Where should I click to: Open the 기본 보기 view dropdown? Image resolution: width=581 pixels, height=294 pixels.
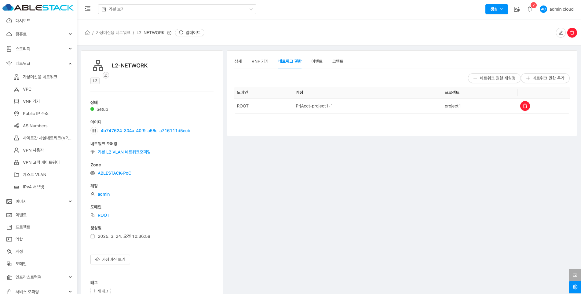coord(177,9)
